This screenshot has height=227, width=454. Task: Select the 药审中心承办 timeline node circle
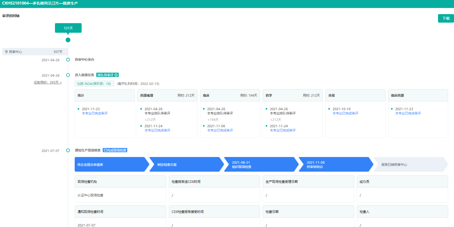coord(68,60)
